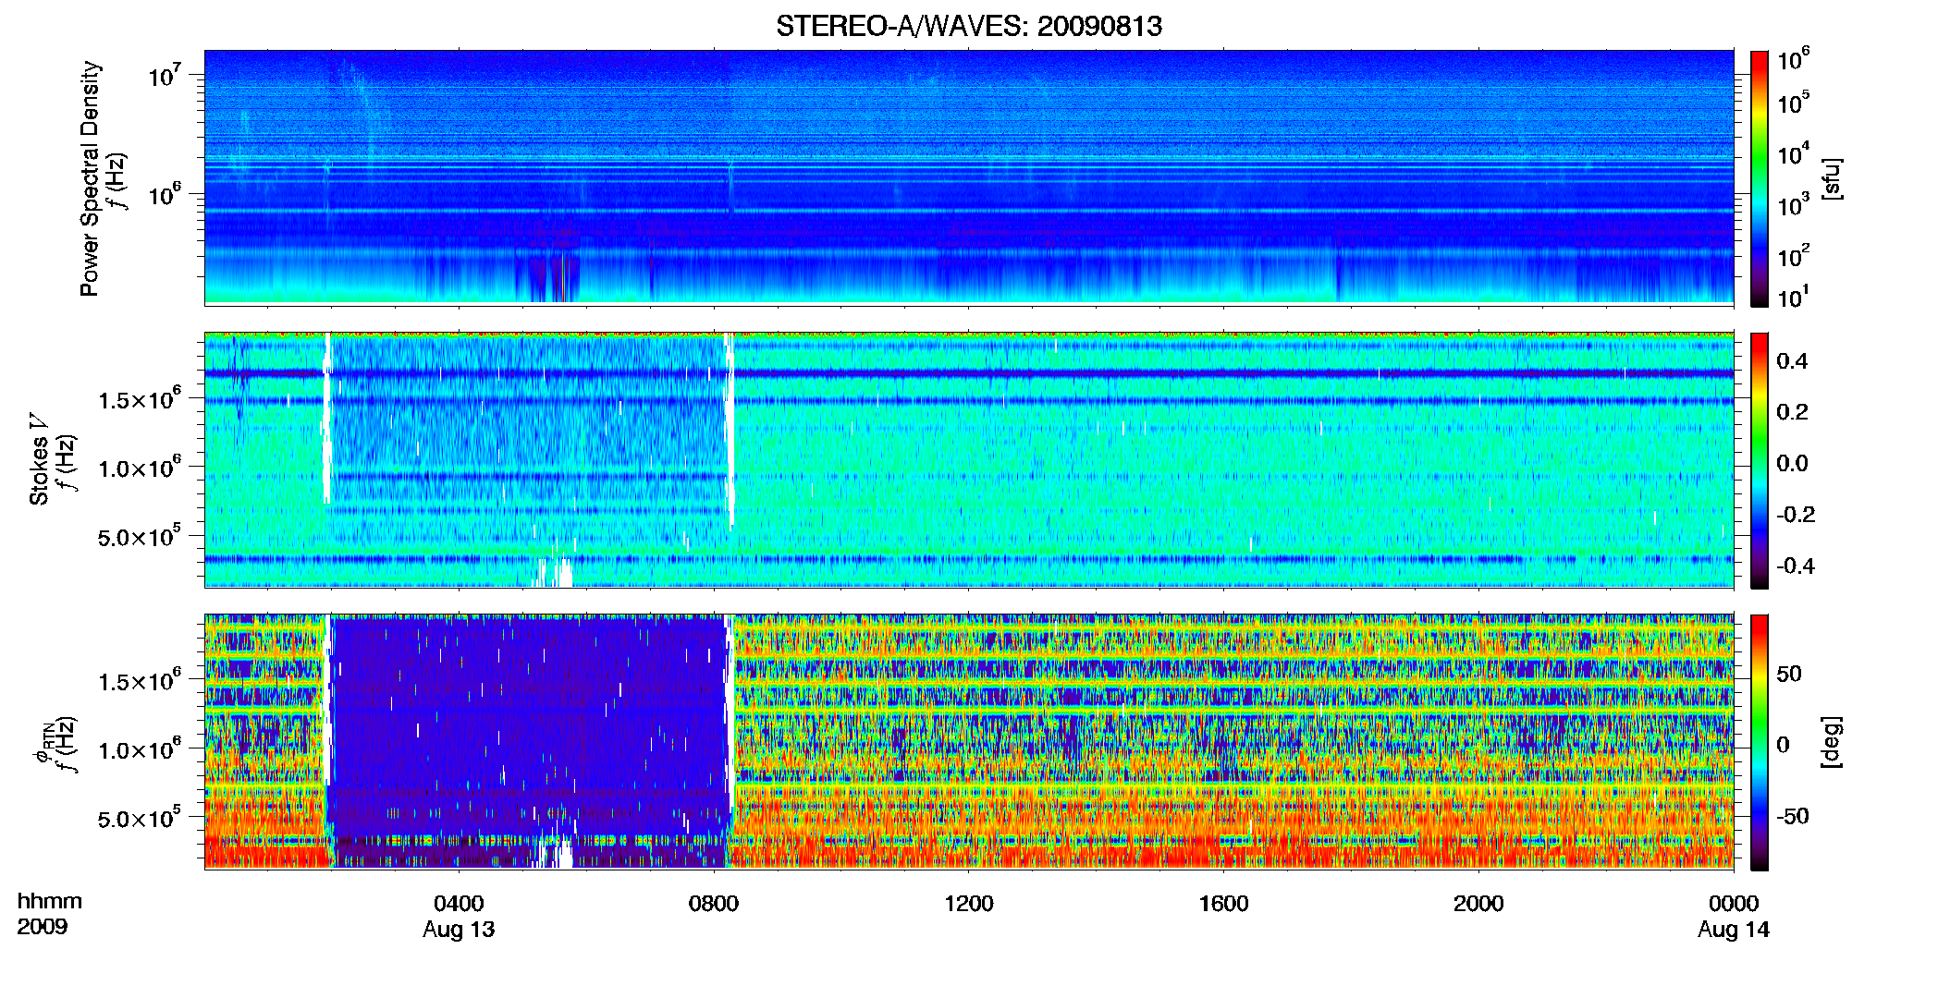Click the [sfu] colorbar unit label
Screen dimensions: 1938x998
point(1832,178)
